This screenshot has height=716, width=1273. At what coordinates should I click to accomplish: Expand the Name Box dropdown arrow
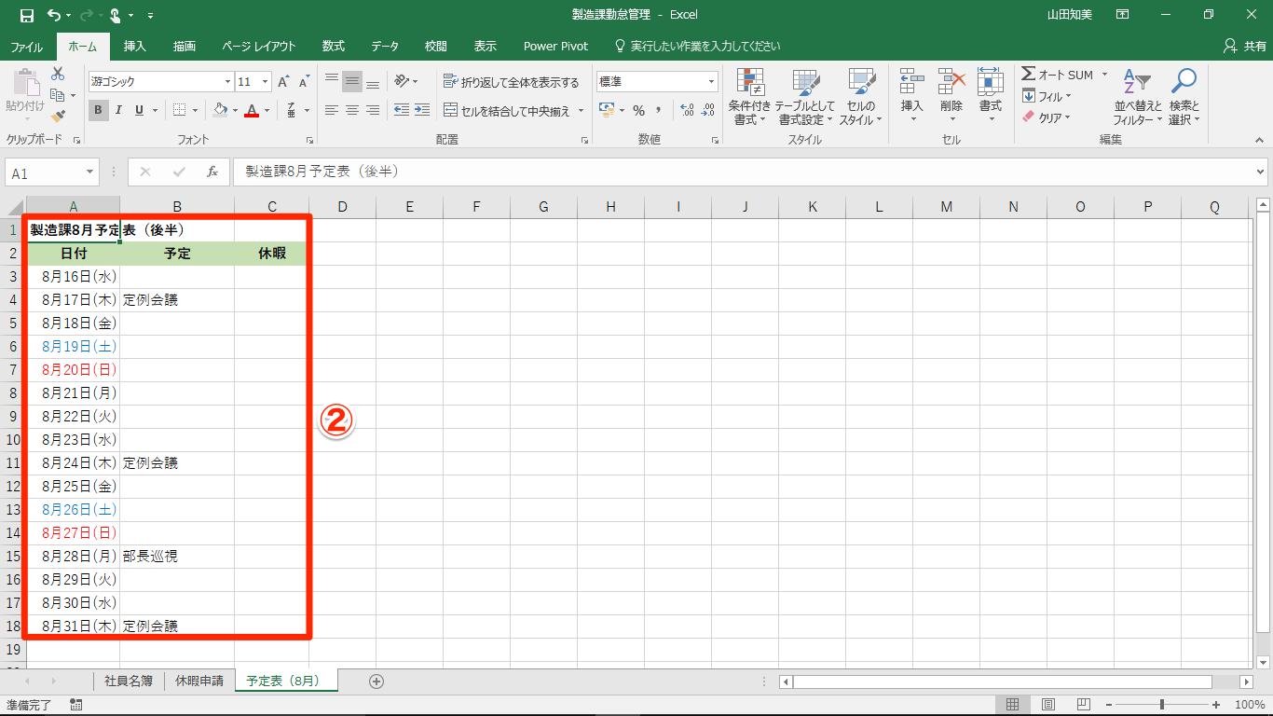[90, 172]
